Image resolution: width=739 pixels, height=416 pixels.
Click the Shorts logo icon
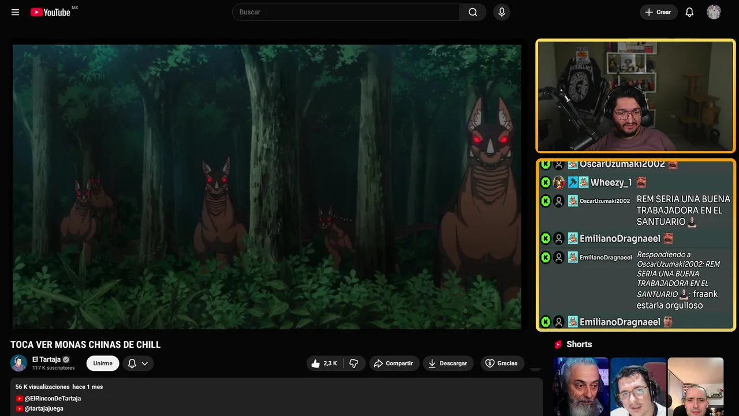[x=558, y=344]
